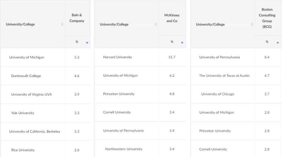
Task: Toggle the blue sort arrow under Boston Consulting Group
Action: click(x=278, y=43)
